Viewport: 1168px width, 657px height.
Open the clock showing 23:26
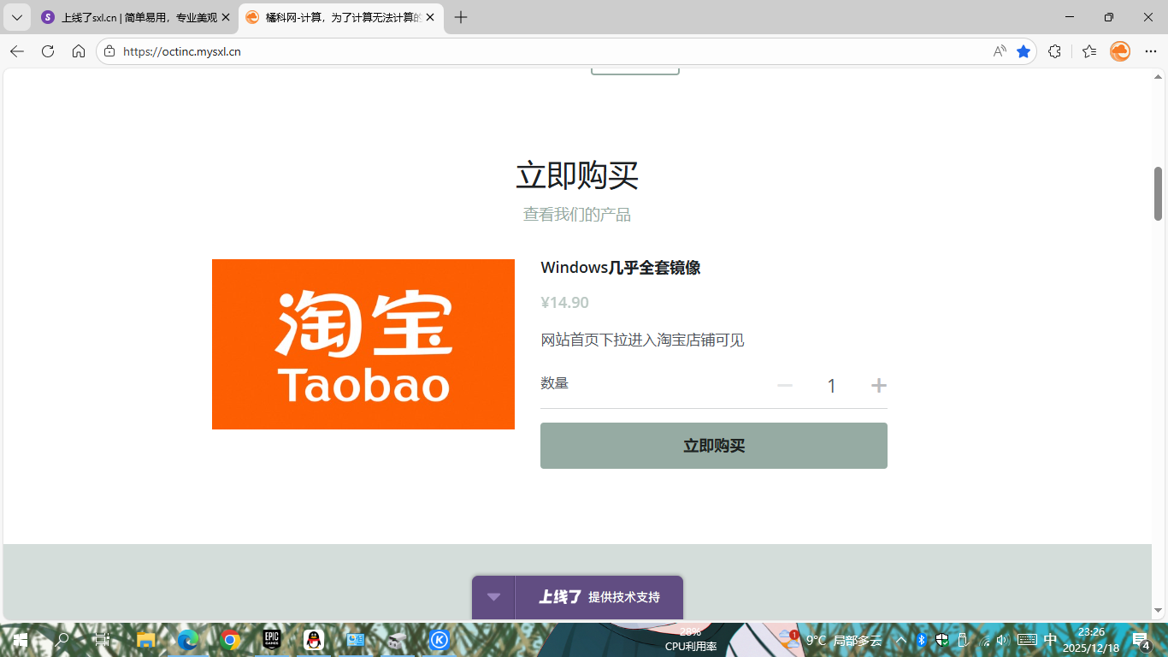pyautogui.click(x=1090, y=640)
